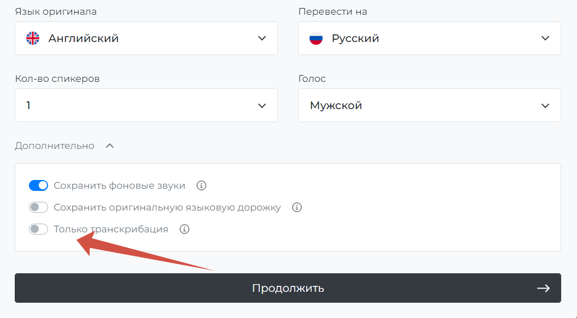The width and height of the screenshot is (577, 318).
Task: Click the Продолжить button
Action: (x=288, y=288)
